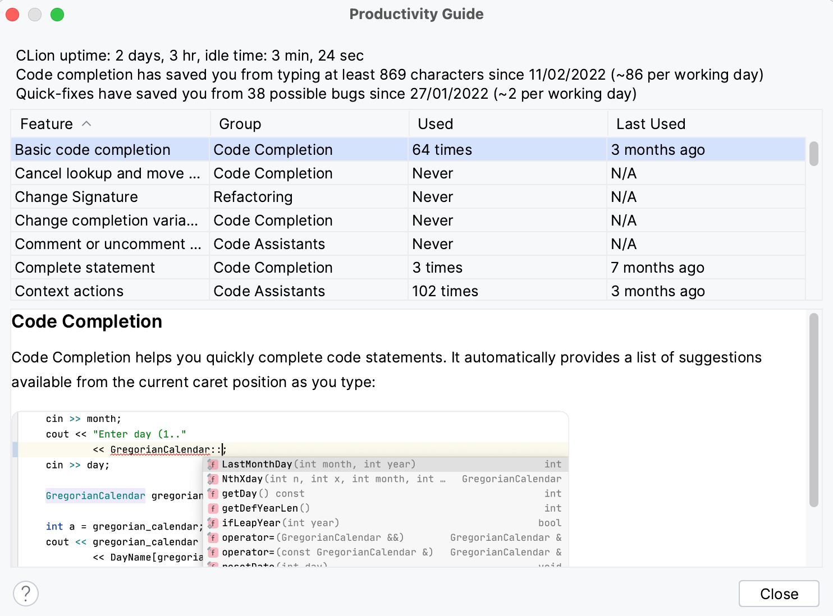Image resolution: width=833 pixels, height=616 pixels.
Task: Click the function icon next to NthXday
Action: (x=213, y=479)
